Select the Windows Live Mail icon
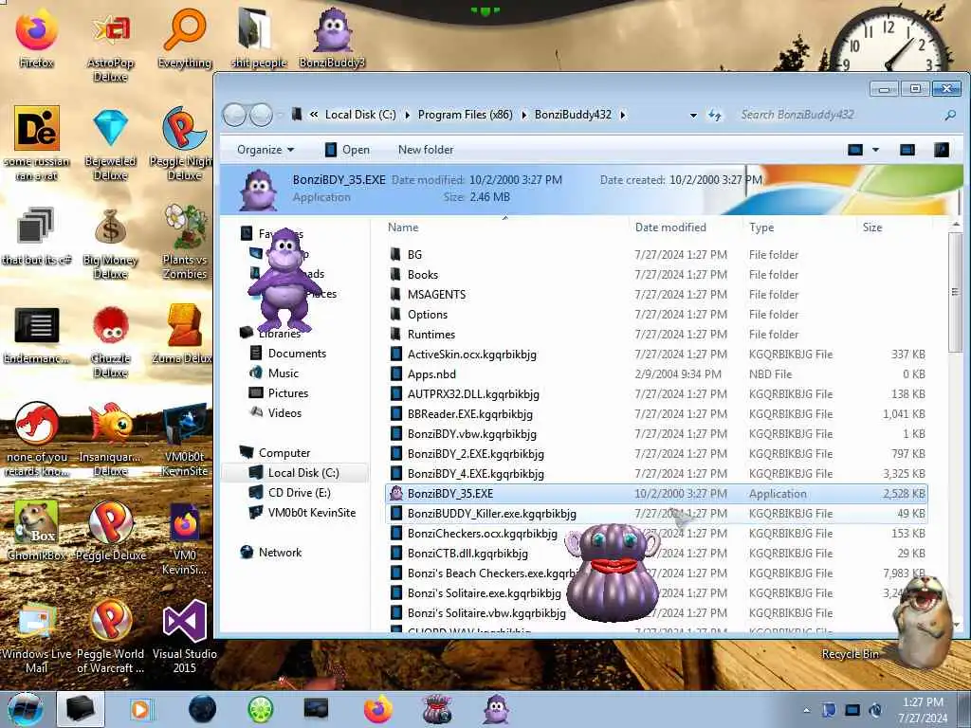 pos(37,637)
